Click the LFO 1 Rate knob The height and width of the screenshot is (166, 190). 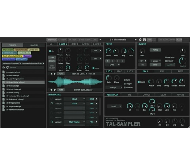point(109,78)
